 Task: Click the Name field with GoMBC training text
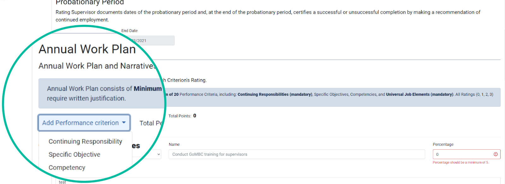(x=297, y=154)
